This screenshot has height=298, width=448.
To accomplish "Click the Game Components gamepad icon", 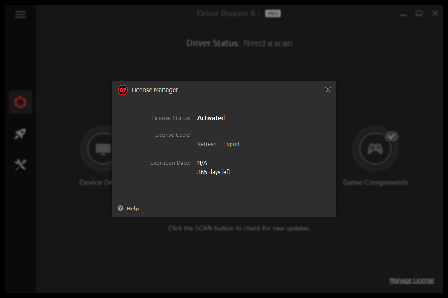I will 375,149.
